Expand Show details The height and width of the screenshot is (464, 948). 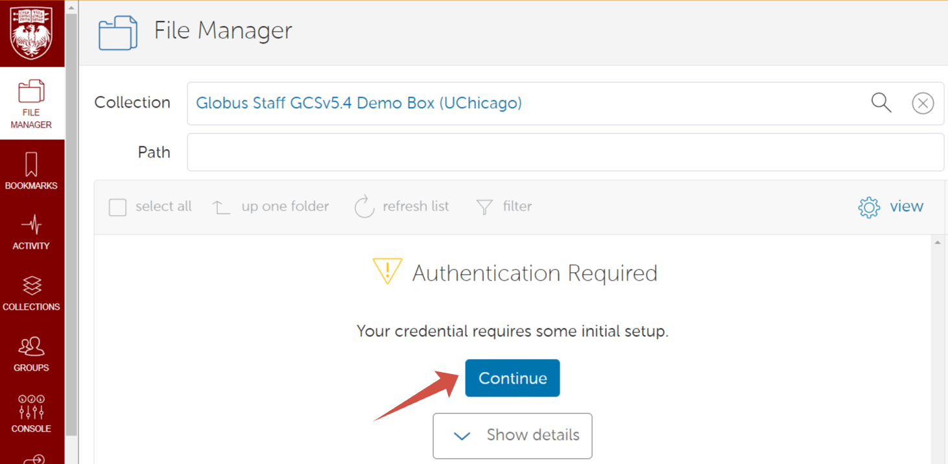(x=512, y=435)
